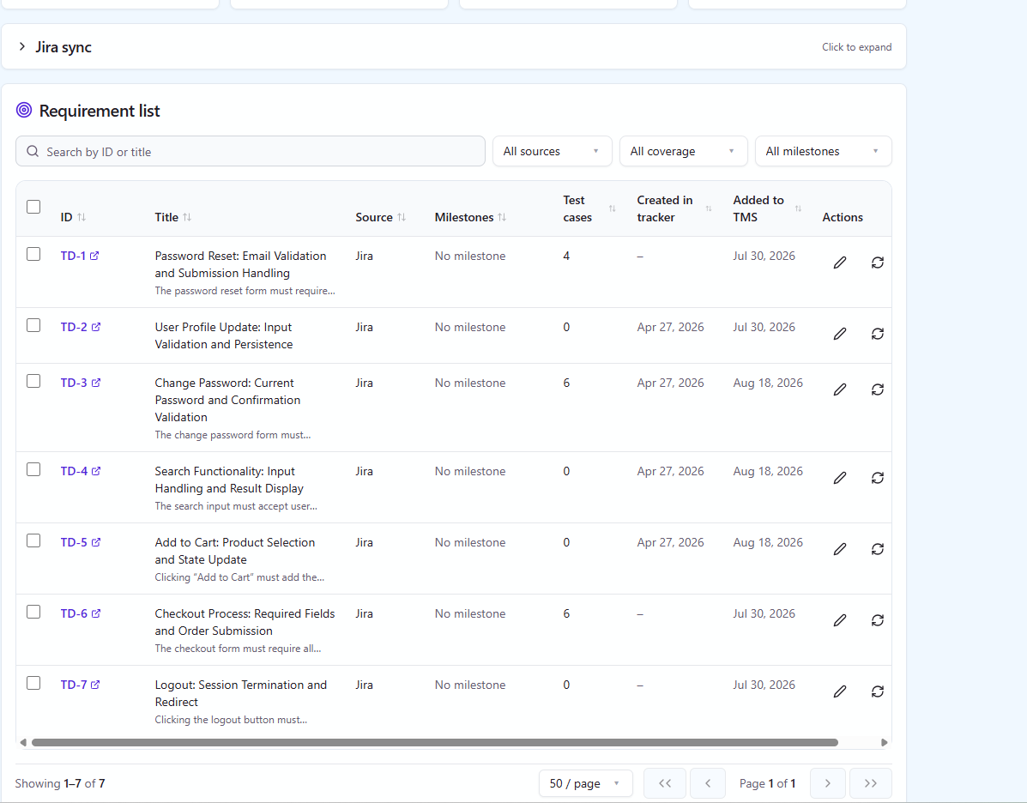Open the TD-5 Jira link
The image size is (1027, 803).
pos(81,543)
